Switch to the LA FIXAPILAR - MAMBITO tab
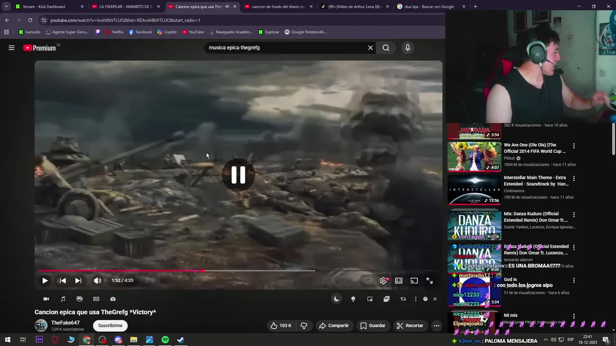The height and width of the screenshot is (346, 616). 126,7
